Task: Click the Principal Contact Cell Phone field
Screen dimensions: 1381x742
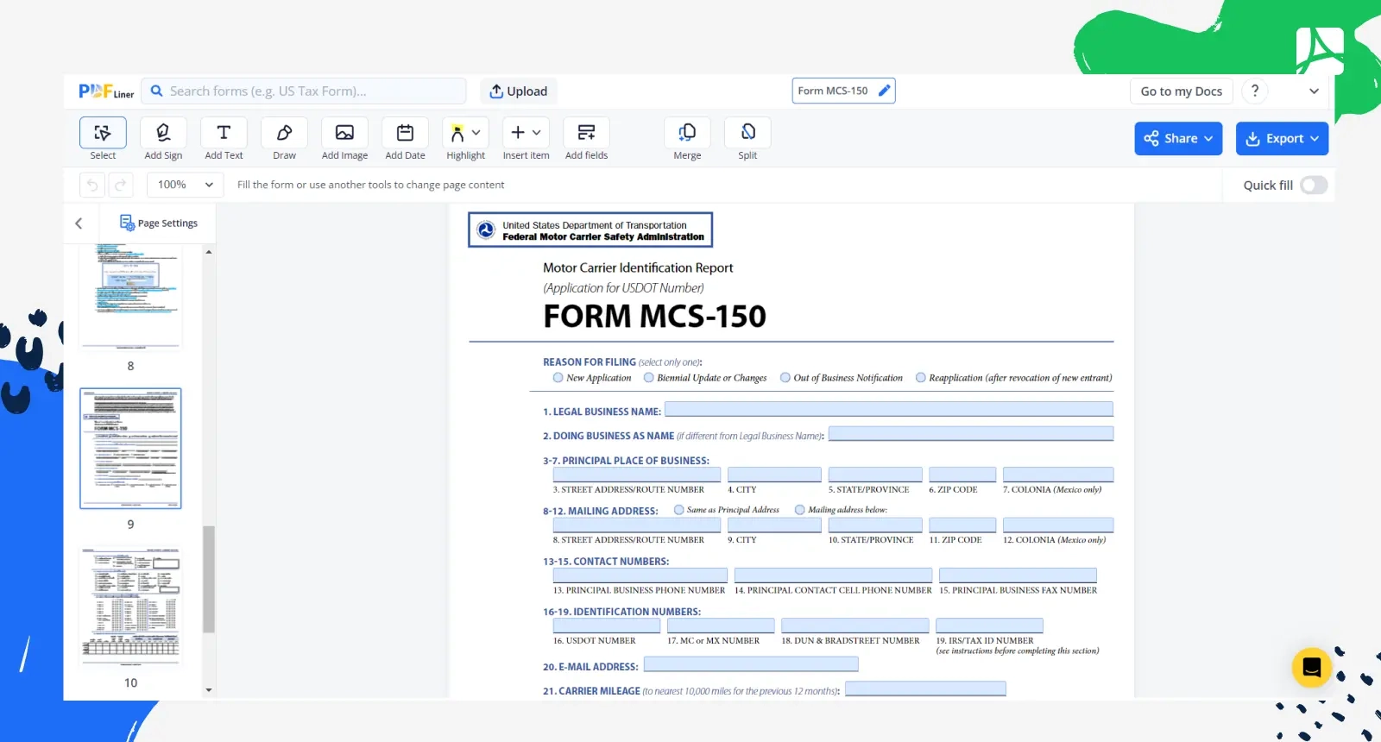Action: pos(833,575)
